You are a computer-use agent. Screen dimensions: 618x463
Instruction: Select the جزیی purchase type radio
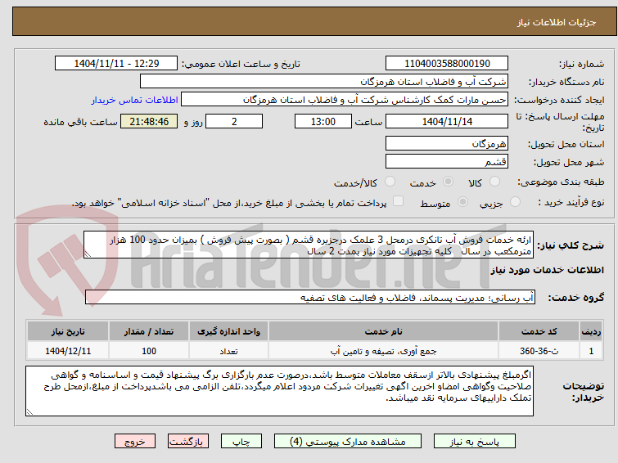click(515, 202)
